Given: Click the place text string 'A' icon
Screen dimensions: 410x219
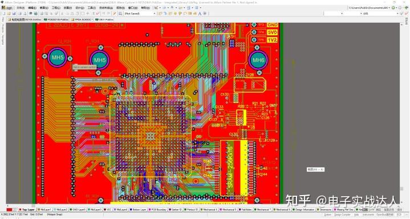Looking at the screenshot, I should tap(200, 14).
